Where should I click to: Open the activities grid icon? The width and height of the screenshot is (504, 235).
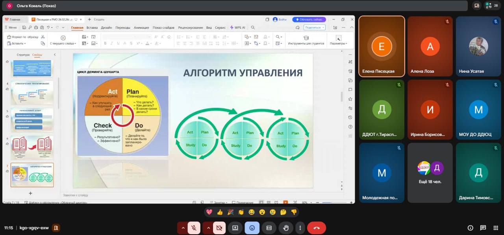click(x=496, y=228)
